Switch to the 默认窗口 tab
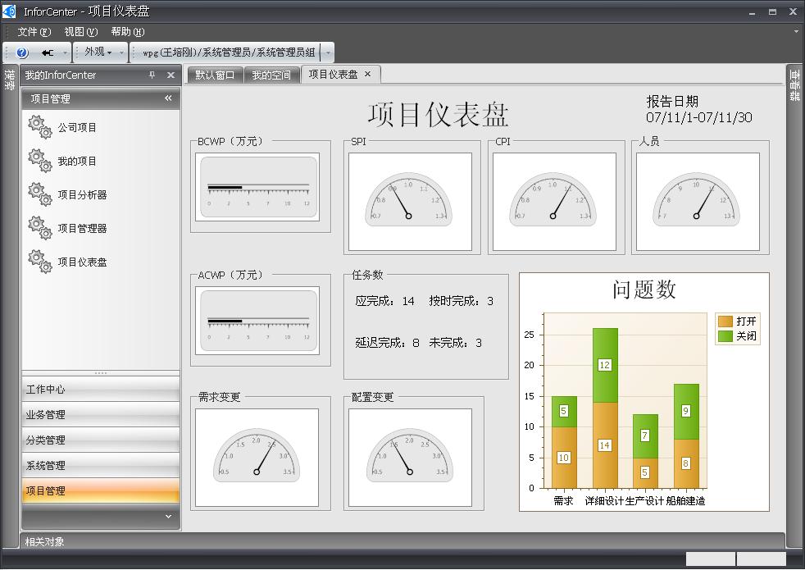Viewport: 805px width, 570px height. (215, 75)
